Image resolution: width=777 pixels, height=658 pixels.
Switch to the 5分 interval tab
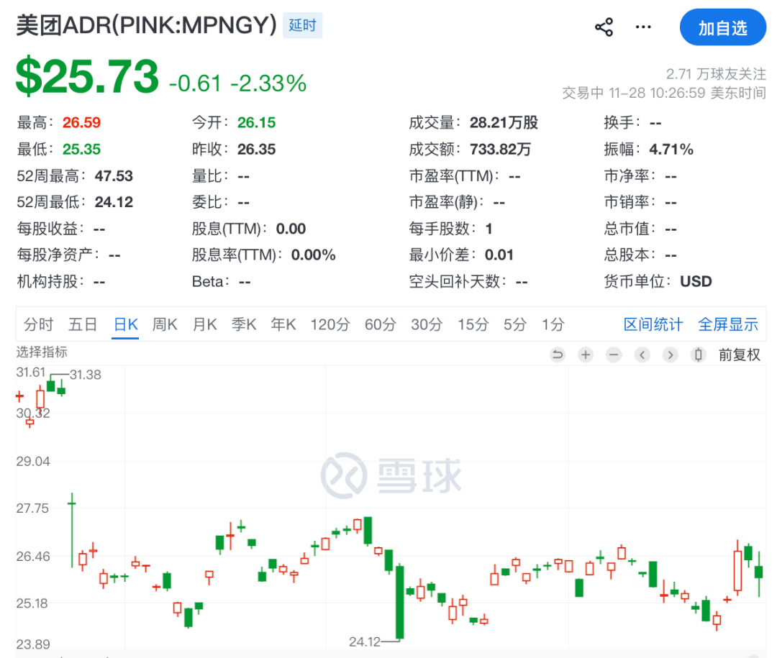pyautogui.click(x=515, y=324)
